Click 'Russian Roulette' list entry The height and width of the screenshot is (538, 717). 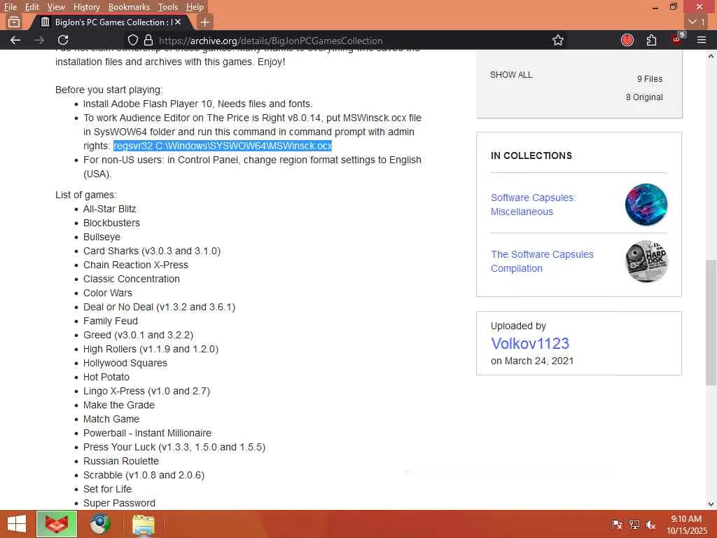tap(121, 461)
